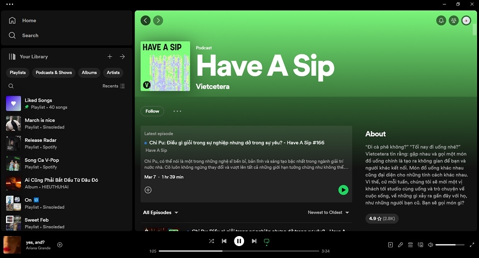The height and width of the screenshot is (258, 479).
Task: Click the 'Have A Sip' show name under episode
Action: click(156, 150)
